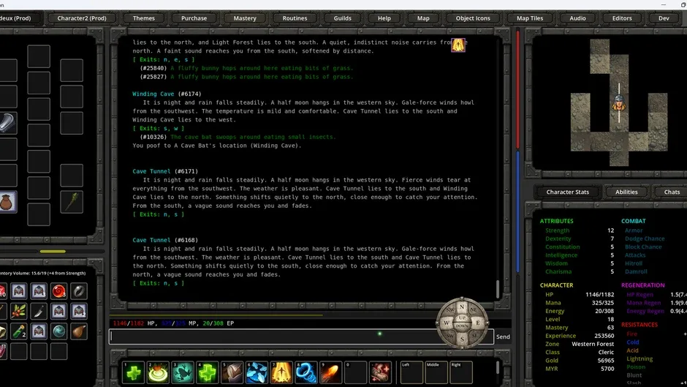This screenshot has width=687, height=387.
Task: Use the blue spiral skill in slot 8
Action: (x=305, y=373)
